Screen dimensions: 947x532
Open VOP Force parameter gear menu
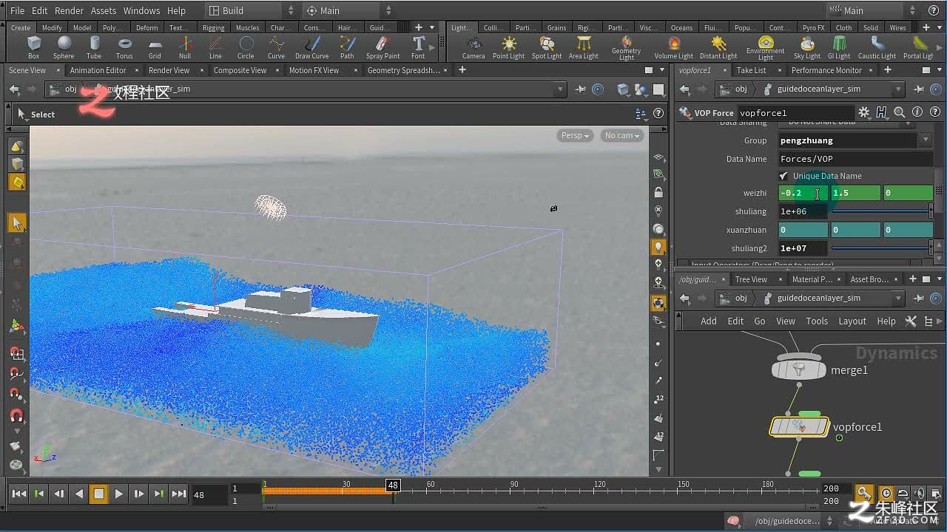[863, 113]
